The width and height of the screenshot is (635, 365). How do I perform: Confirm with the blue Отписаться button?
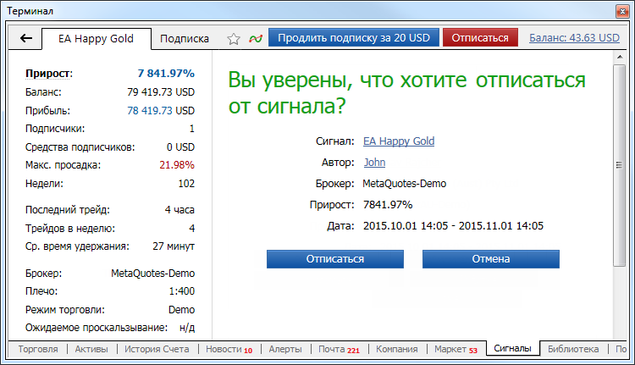[x=335, y=259]
